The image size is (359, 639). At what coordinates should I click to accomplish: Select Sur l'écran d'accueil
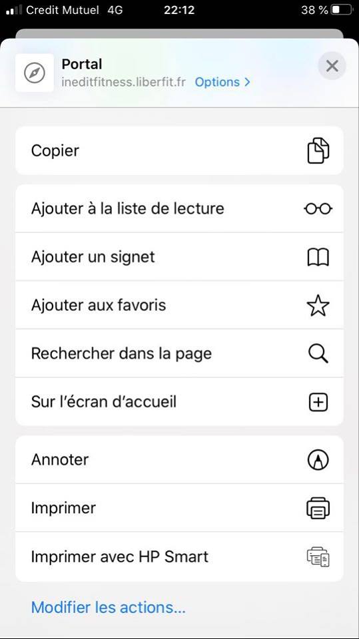[180, 402]
